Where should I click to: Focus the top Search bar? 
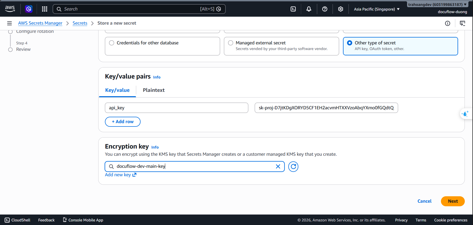(139, 9)
